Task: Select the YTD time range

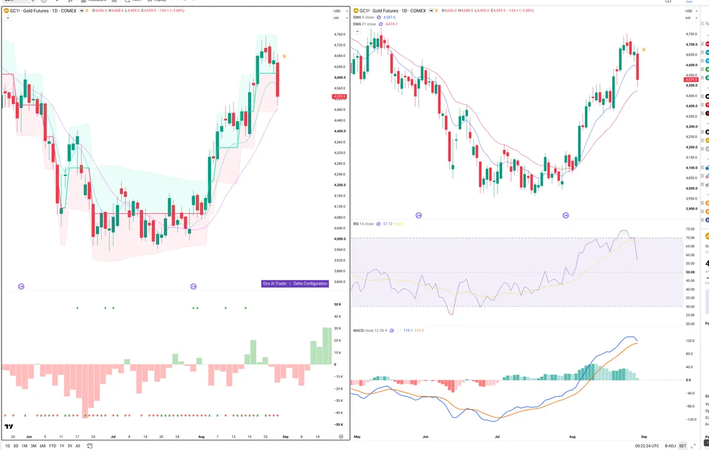Action: [53, 446]
